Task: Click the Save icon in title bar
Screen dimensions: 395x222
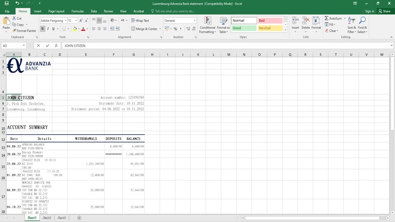Action: click(7, 3)
